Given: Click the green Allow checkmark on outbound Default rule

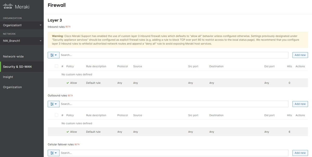Looking at the screenshot, I should pos(68,132).
